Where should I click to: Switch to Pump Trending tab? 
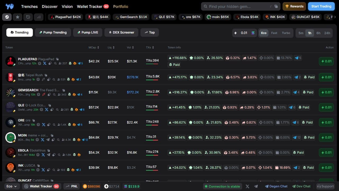click(53, 32)
